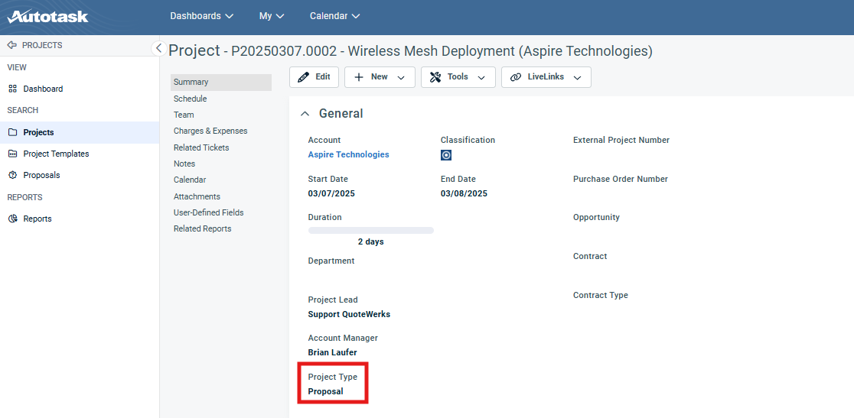Click the Edit pencil button
This screenshot has width=854, height=418.
click(314, 77)
